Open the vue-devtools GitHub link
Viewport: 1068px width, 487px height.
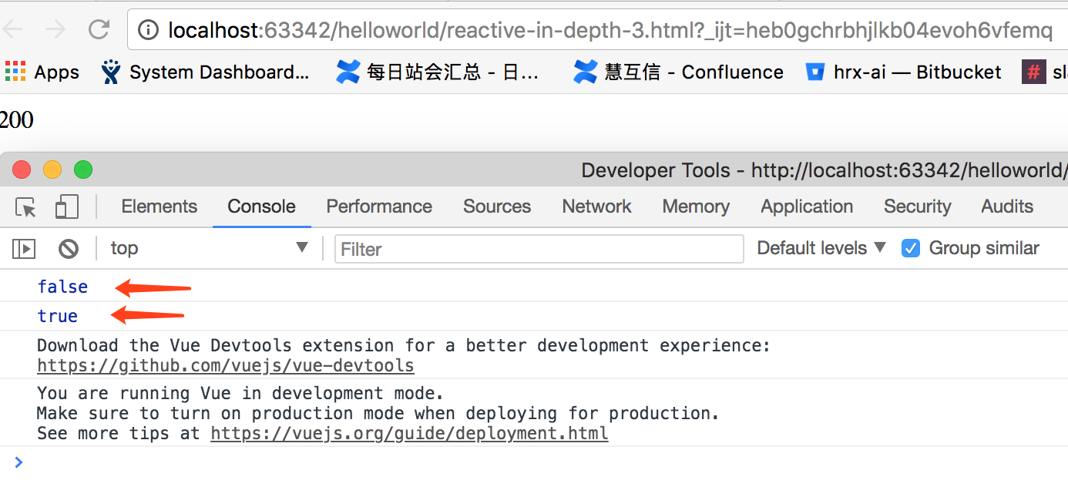click(x=225, y=365)
